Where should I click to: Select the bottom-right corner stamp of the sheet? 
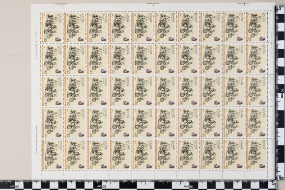(x=256, y=155)
